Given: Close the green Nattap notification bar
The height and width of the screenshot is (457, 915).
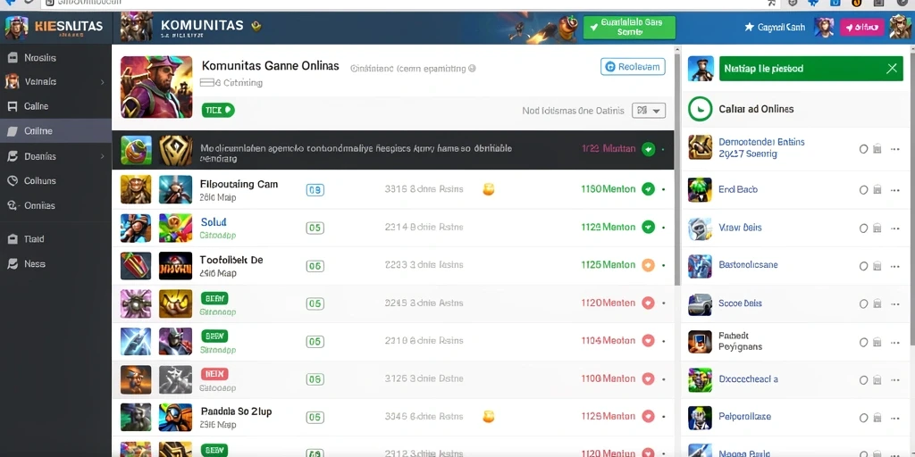Looking at the screenshot, I should [x=892, y=69].
